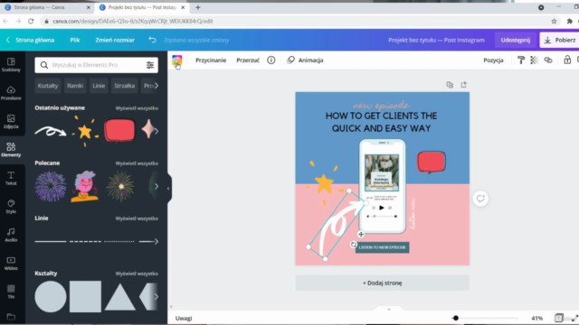Show more recently used elements chevron
Image resolution: width=579 pixels, height=325 pixels.
pyautogui.click(x=157, y=131)
